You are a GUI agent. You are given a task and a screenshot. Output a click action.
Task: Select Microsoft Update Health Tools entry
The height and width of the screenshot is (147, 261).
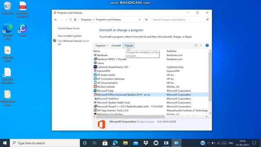coord(112,102)
